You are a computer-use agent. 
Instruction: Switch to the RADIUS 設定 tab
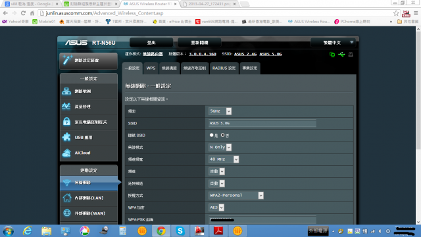[x=224, y=68]
